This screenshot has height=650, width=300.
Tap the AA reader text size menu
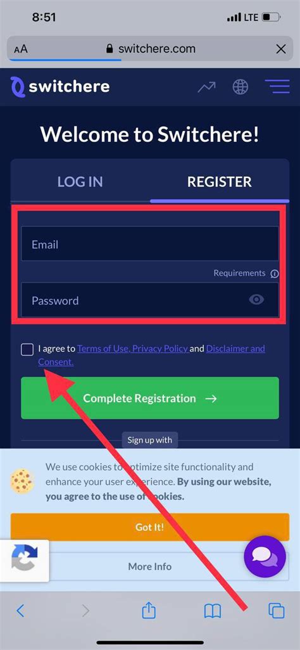pyautogui.click(x=21, y=49)
